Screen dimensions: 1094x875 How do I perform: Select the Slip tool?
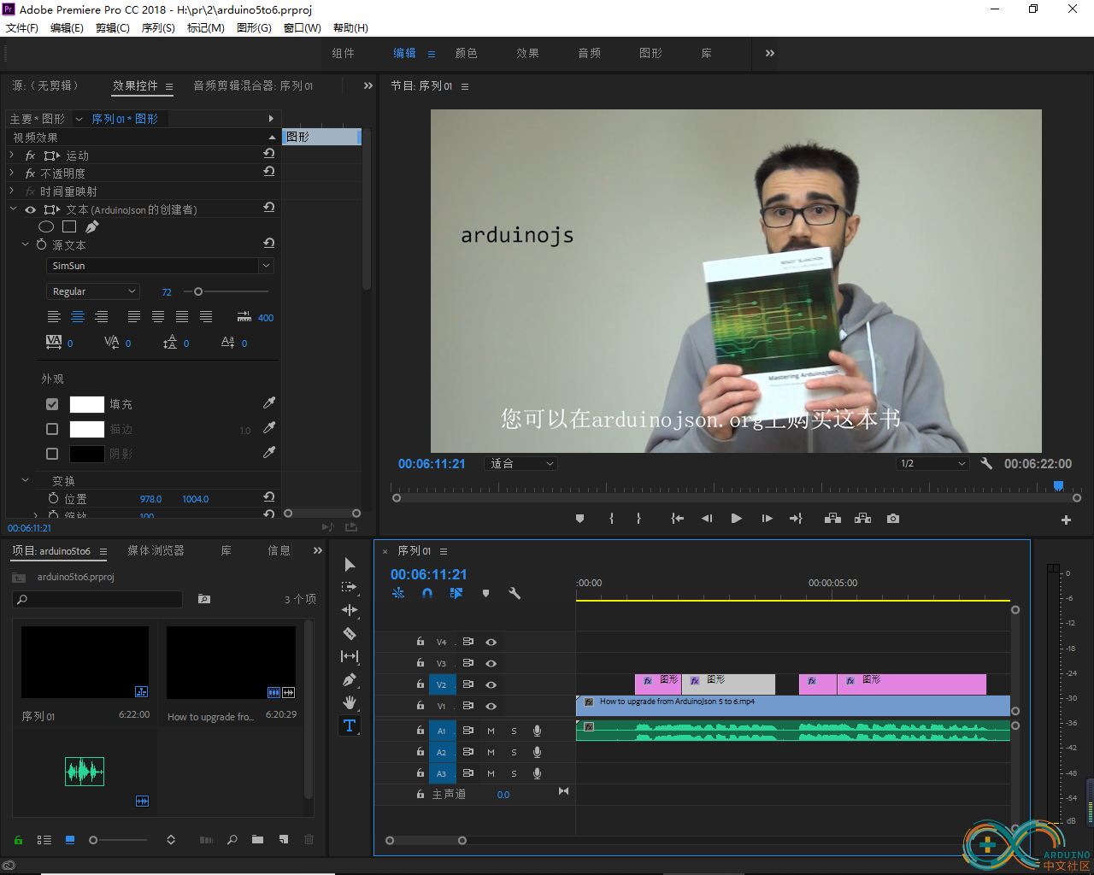[x=350, y=656]
